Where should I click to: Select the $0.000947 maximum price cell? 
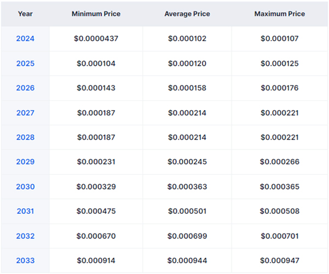coord(280,261)
